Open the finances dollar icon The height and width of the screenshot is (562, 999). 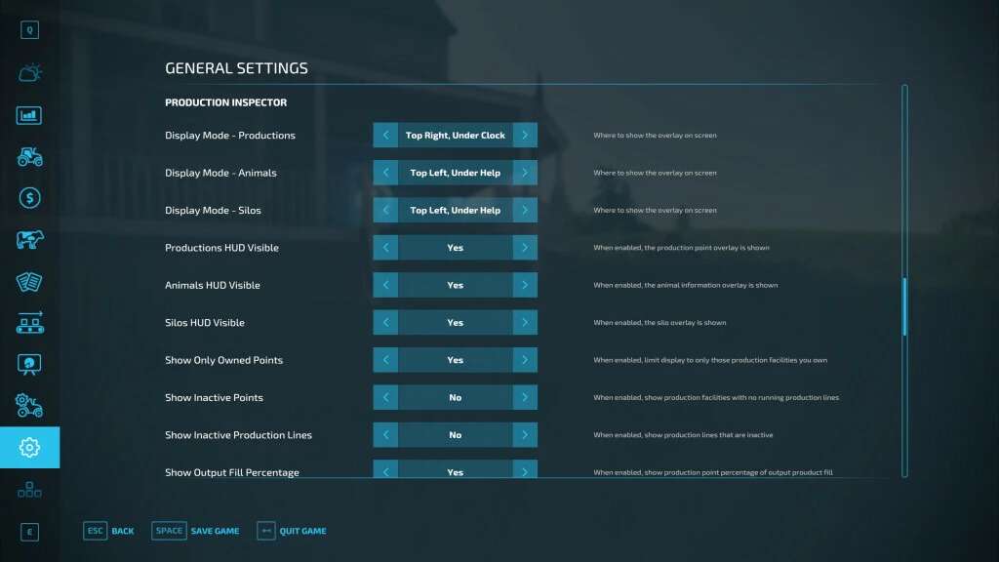29,198
